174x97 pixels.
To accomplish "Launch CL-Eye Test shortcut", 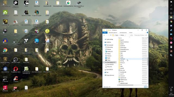I will click(5, 79).
